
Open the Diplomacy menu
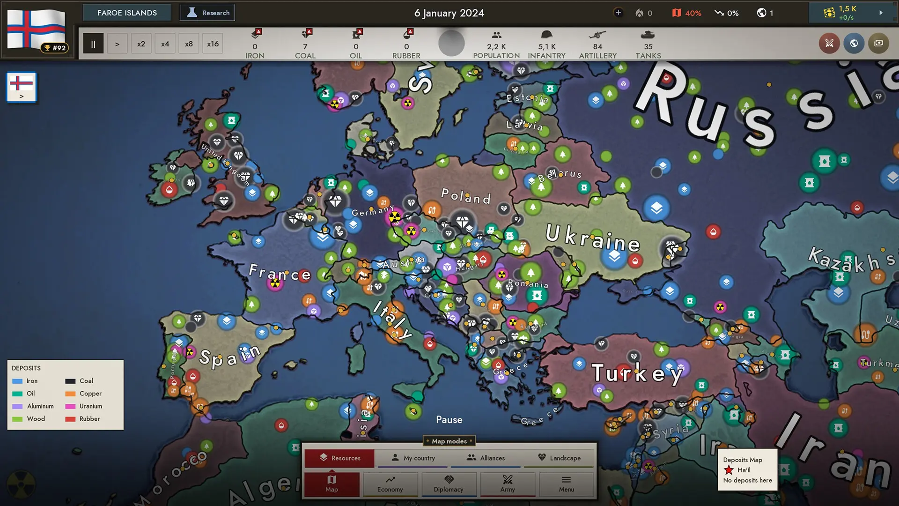pos(449,484)
